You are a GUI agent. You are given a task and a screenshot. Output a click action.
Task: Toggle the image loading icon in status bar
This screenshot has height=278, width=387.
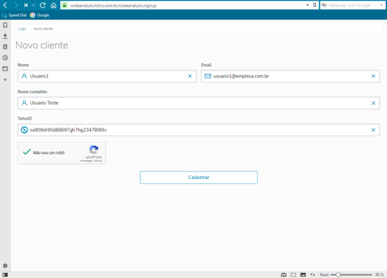(303, 274)
